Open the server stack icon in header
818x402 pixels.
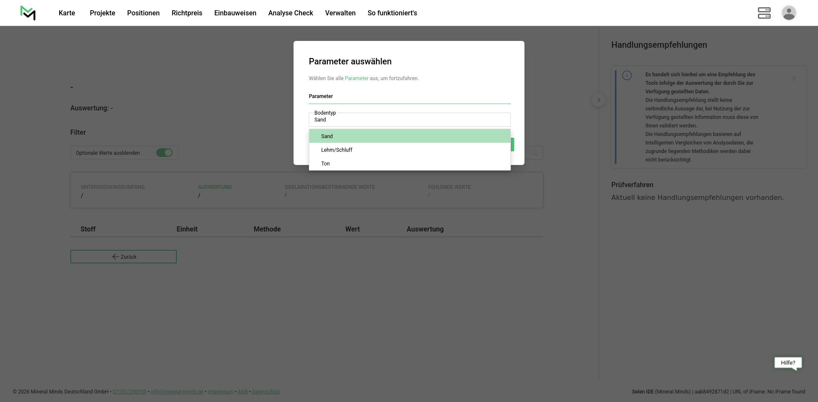point(764,13)
